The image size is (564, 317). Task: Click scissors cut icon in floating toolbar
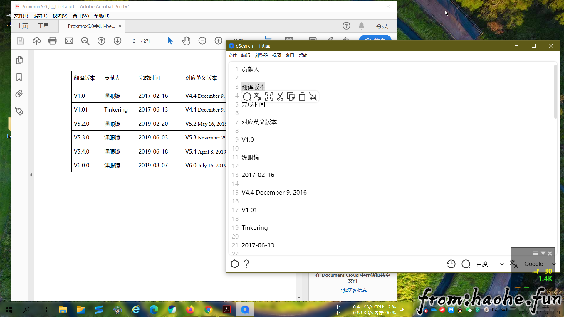(x=280, y=97)
